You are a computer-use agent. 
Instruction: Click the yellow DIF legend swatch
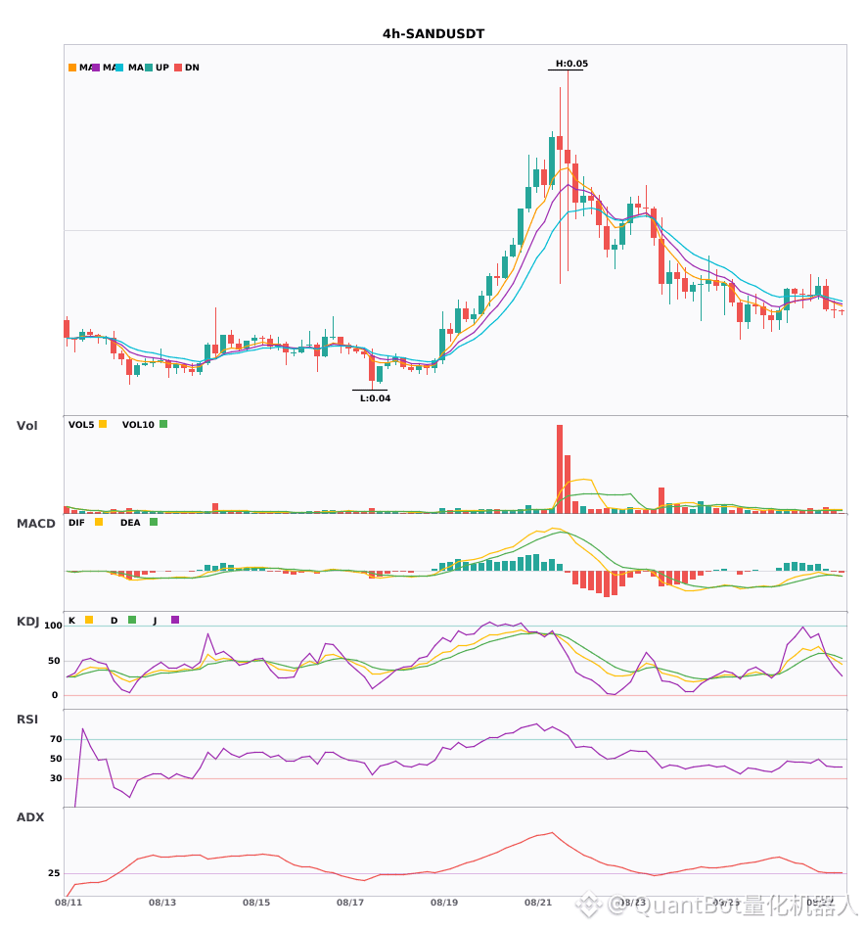click(99, 522)
